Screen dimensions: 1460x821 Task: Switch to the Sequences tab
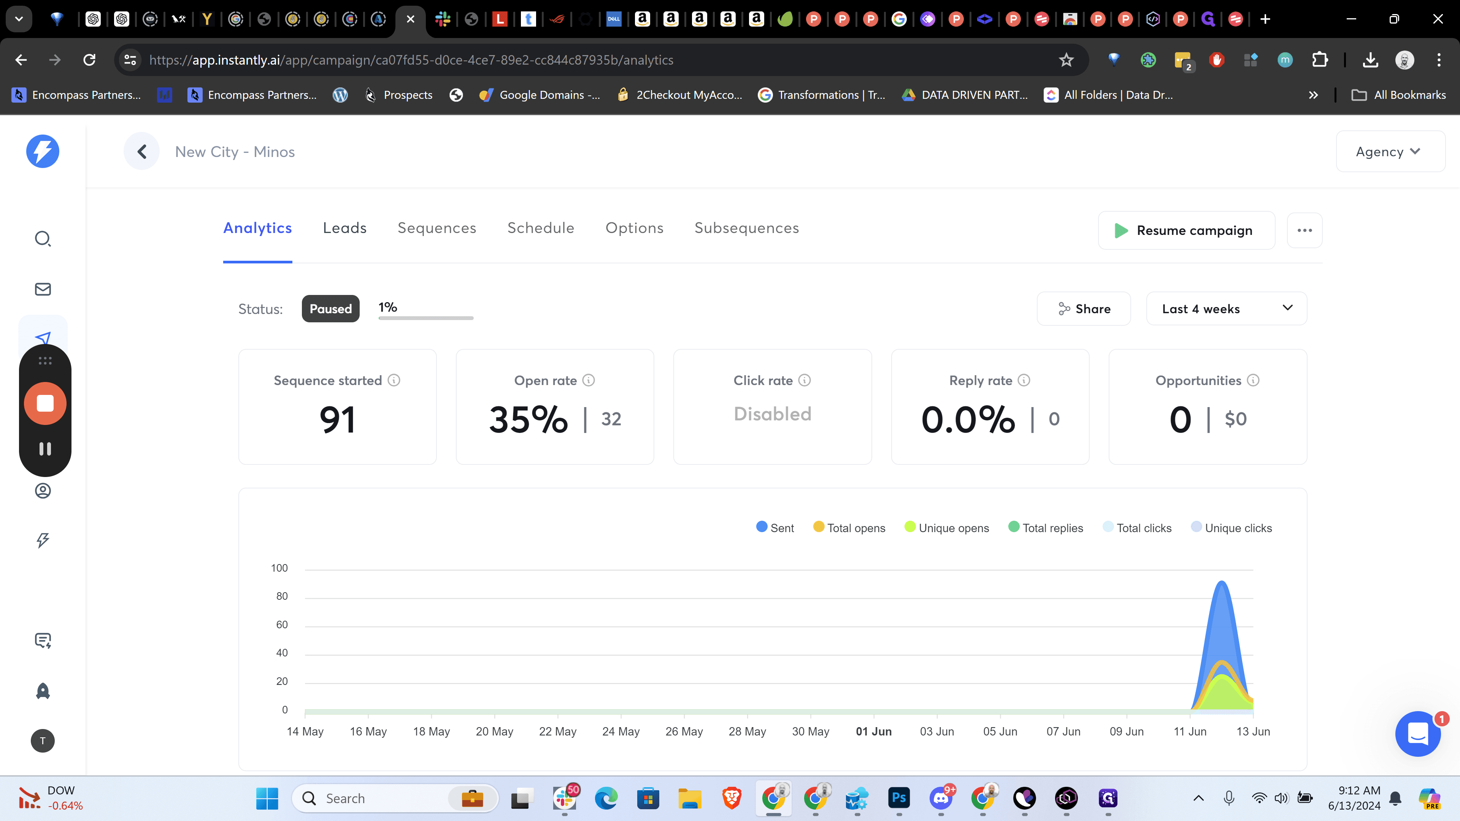coord(437,228)
